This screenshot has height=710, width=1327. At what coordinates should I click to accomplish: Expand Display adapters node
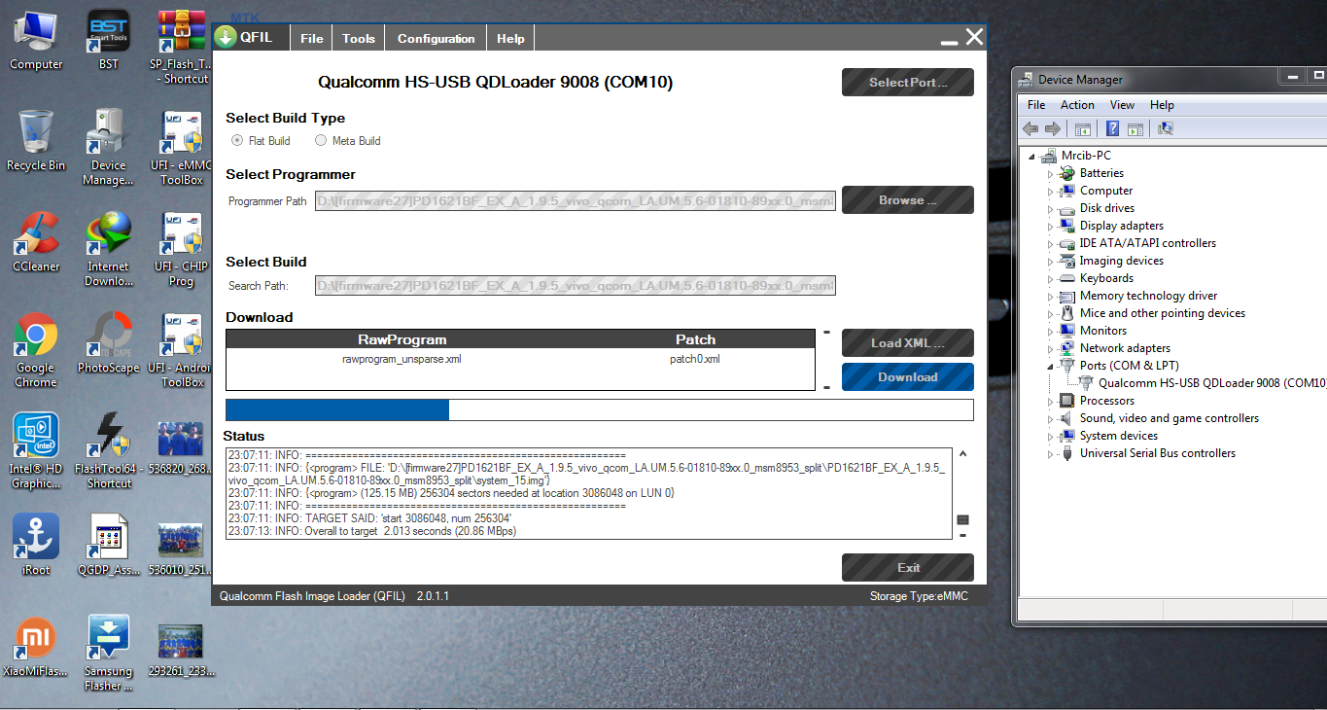1050,226
